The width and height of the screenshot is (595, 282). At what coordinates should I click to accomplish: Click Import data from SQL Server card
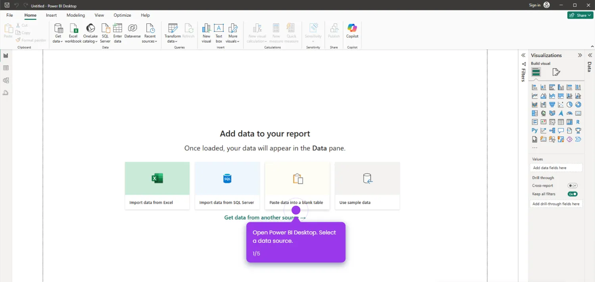coord(227,186)
